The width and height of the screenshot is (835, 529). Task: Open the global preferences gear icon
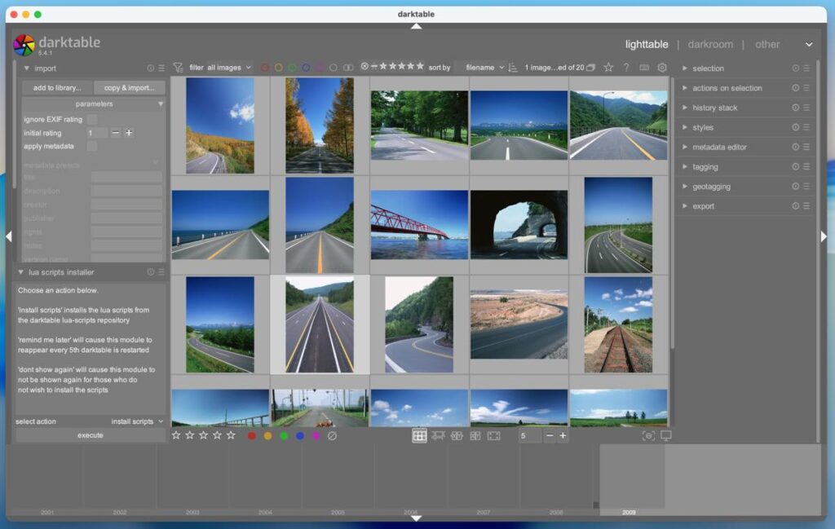662,68
